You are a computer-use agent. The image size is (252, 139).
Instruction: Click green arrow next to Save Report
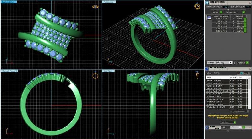(244, 12)
